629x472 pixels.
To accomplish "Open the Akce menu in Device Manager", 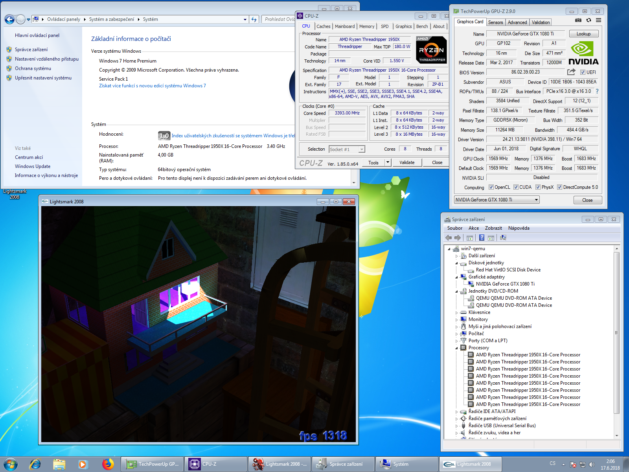I will pos(473,228).
